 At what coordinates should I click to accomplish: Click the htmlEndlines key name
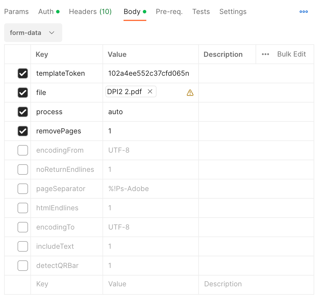57,208
